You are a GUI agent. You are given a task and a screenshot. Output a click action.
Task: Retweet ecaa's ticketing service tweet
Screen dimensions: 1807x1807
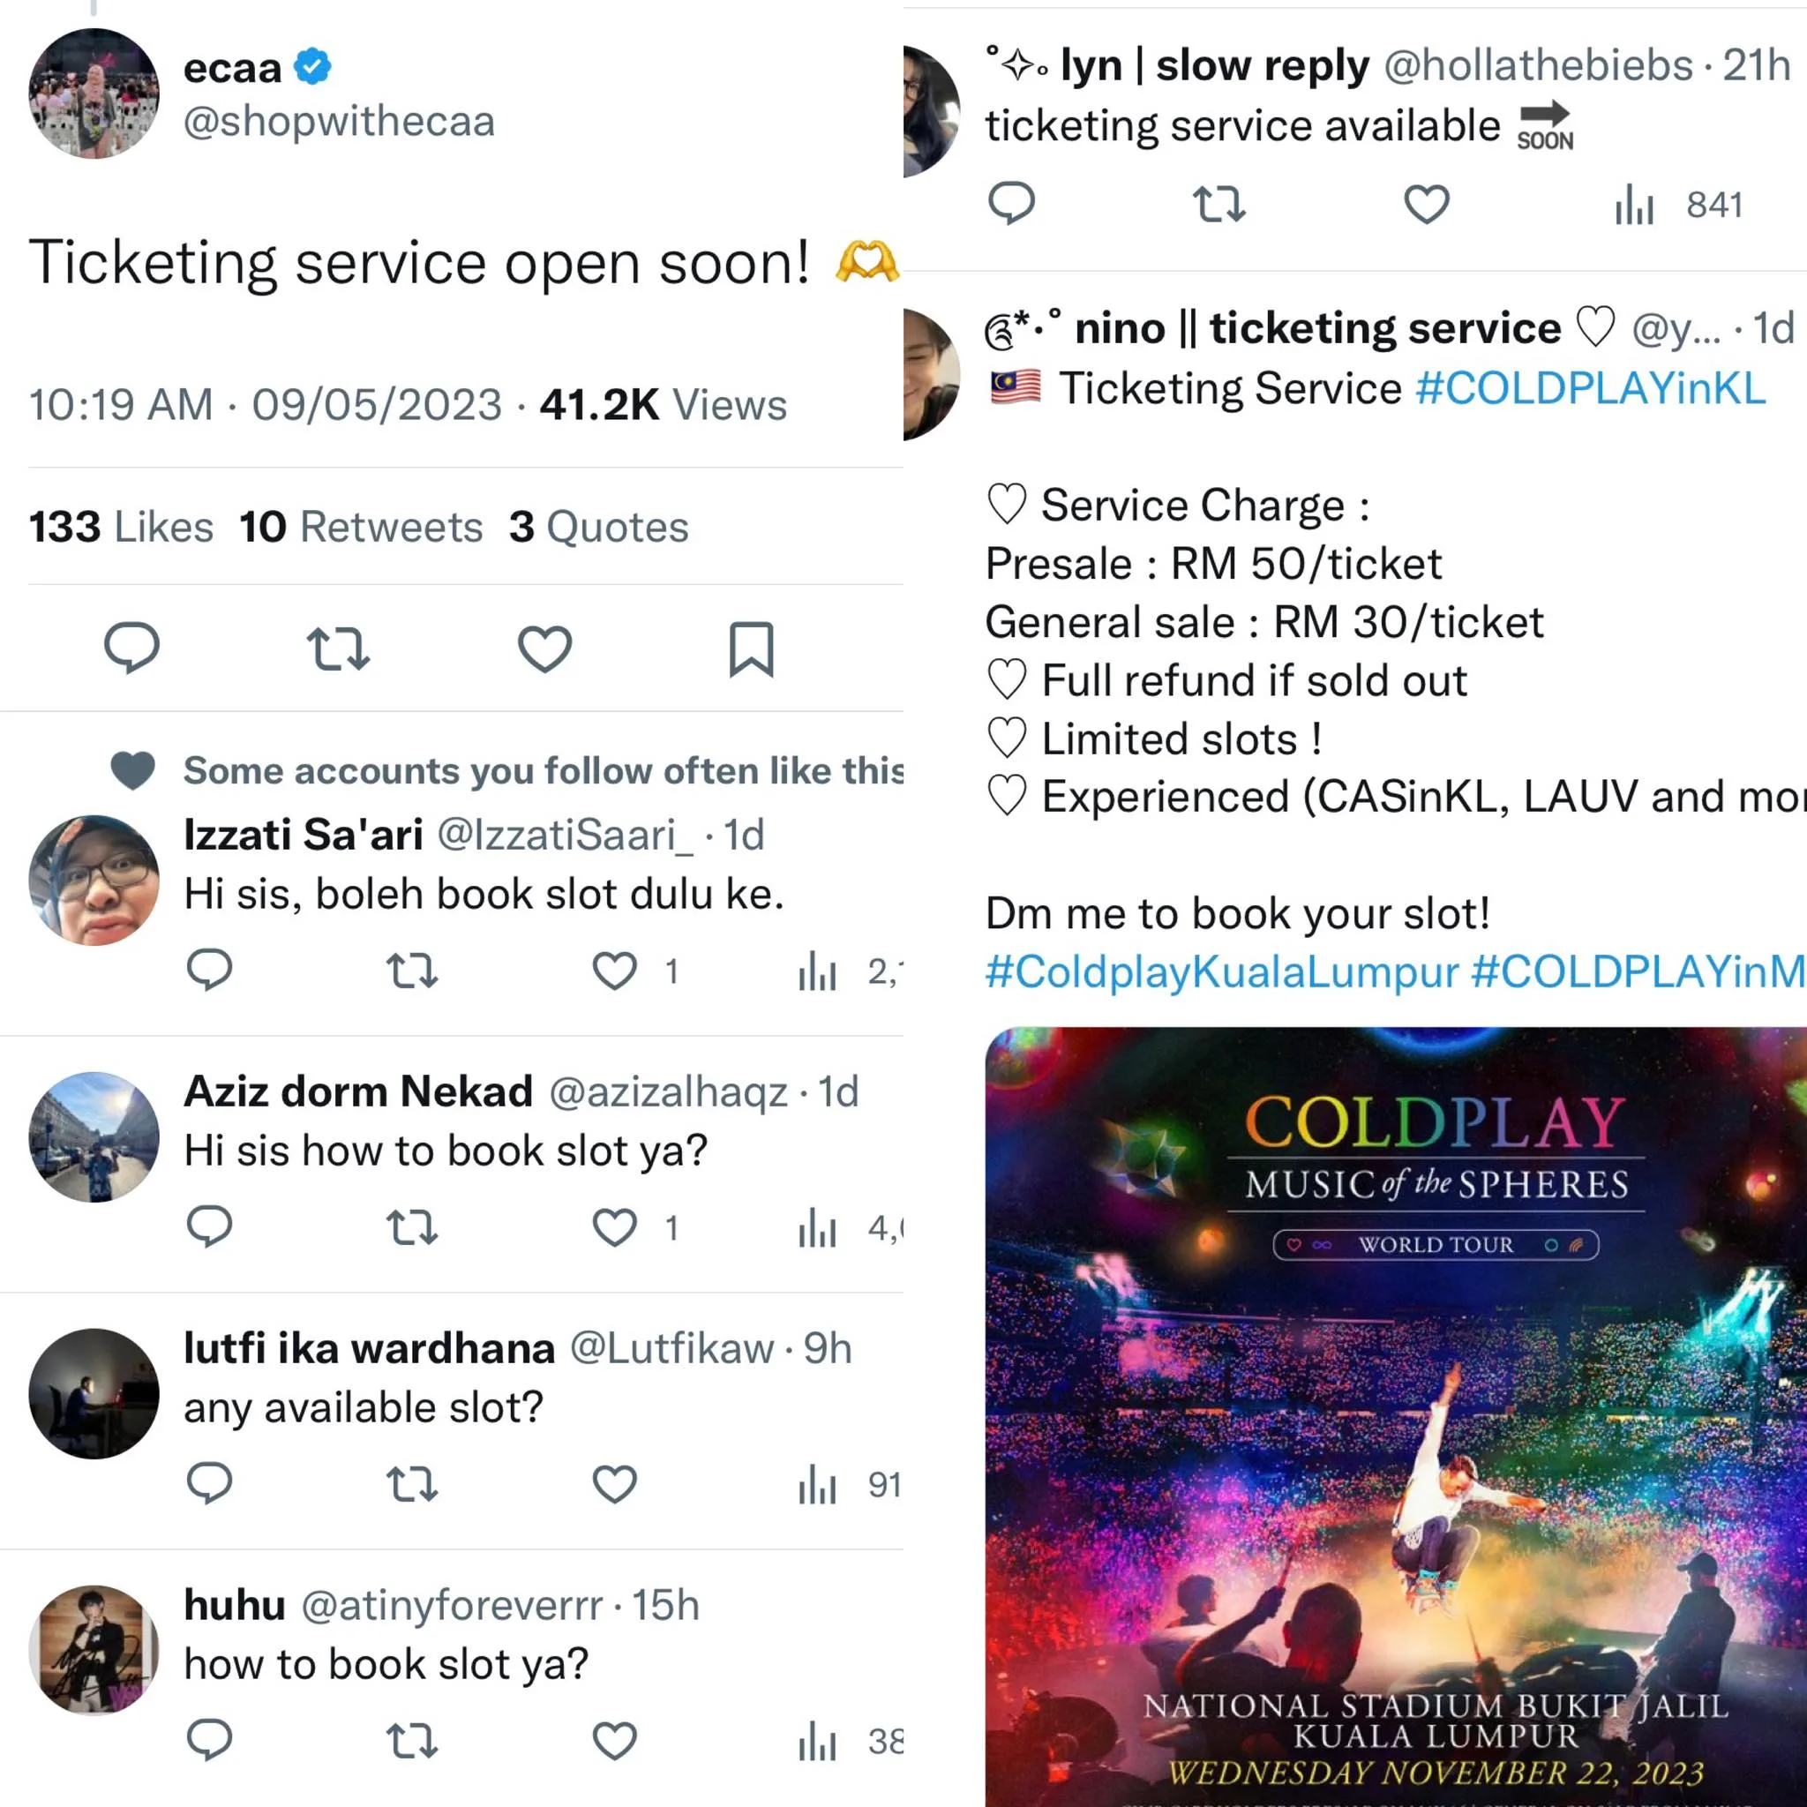tap(338, 649)
